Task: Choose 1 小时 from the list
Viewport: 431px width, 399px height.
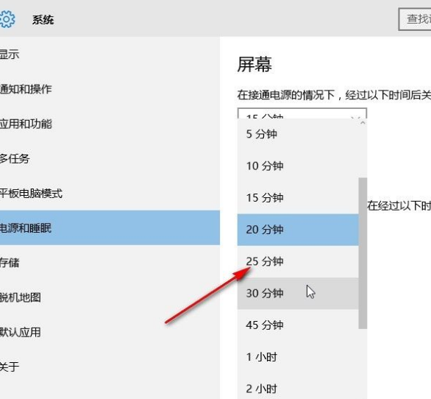Action: pyautogui.click(x=298, y=357)
